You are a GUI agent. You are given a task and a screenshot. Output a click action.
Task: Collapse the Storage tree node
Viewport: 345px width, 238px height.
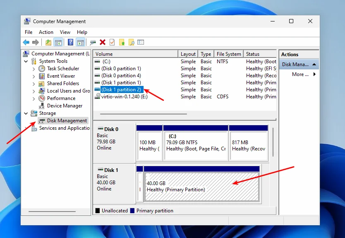tap(26, 113)
